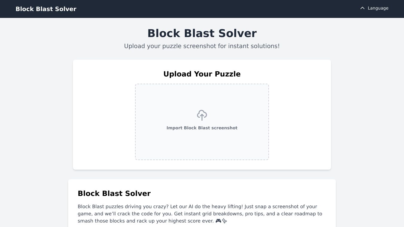Click the subtitle about instant solutions
This screenshot has height=227, width=404.
coord(202,46)
